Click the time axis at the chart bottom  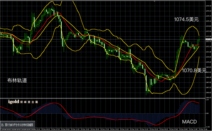click(103, 130)
